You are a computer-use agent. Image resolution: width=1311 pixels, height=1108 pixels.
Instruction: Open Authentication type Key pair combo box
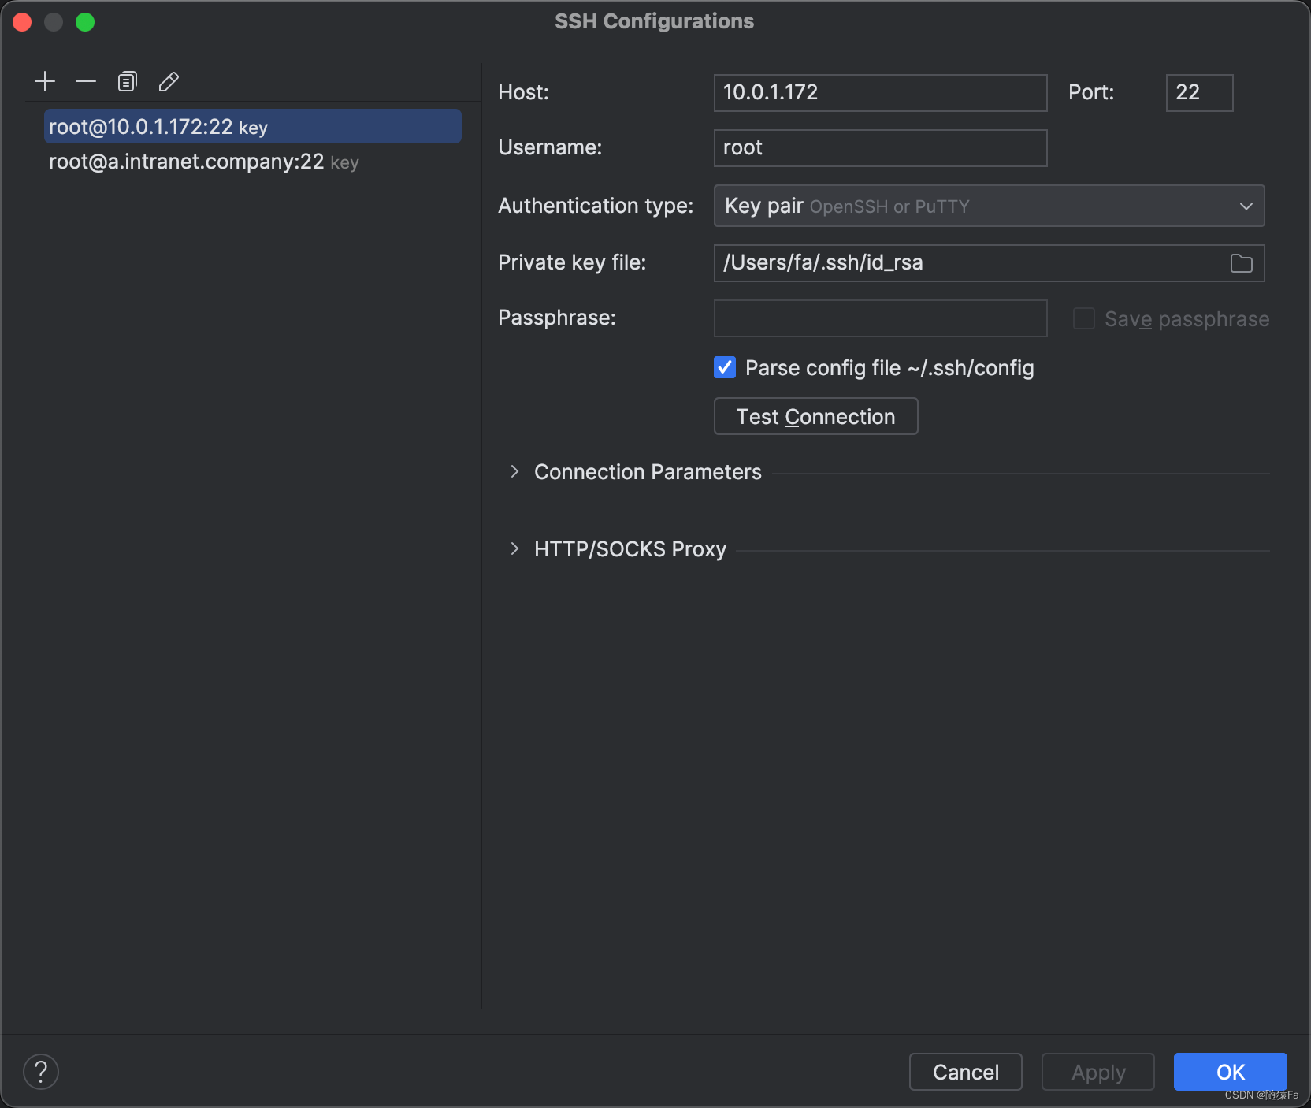click(x=989, y=206)
